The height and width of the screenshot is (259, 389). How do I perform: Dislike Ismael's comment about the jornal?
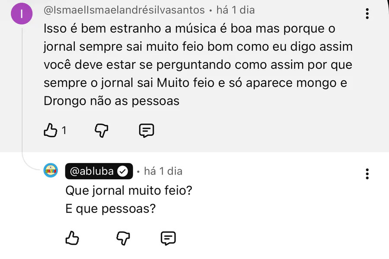coord(101,130)
